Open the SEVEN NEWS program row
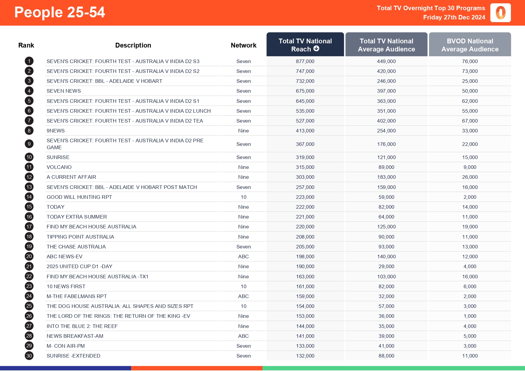The image size is (525, 371). pos(64,91)
